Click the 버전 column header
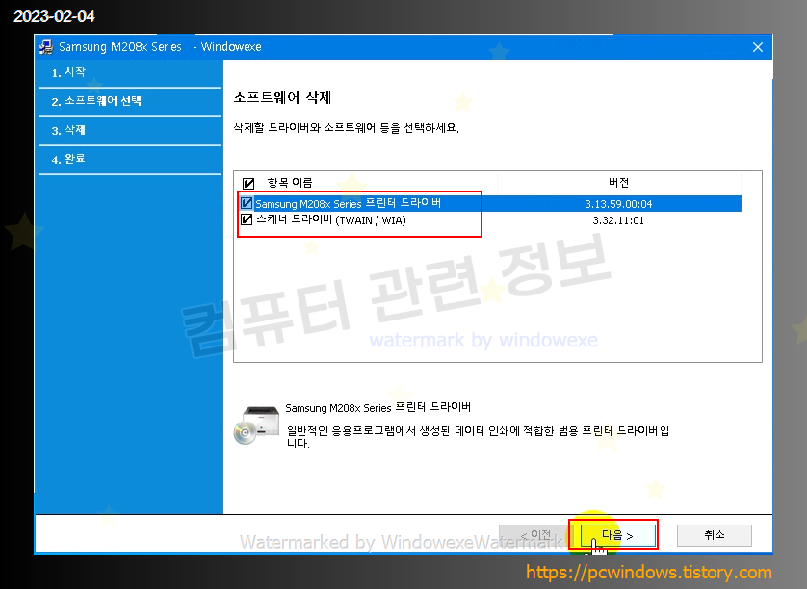 pos(618,183)
